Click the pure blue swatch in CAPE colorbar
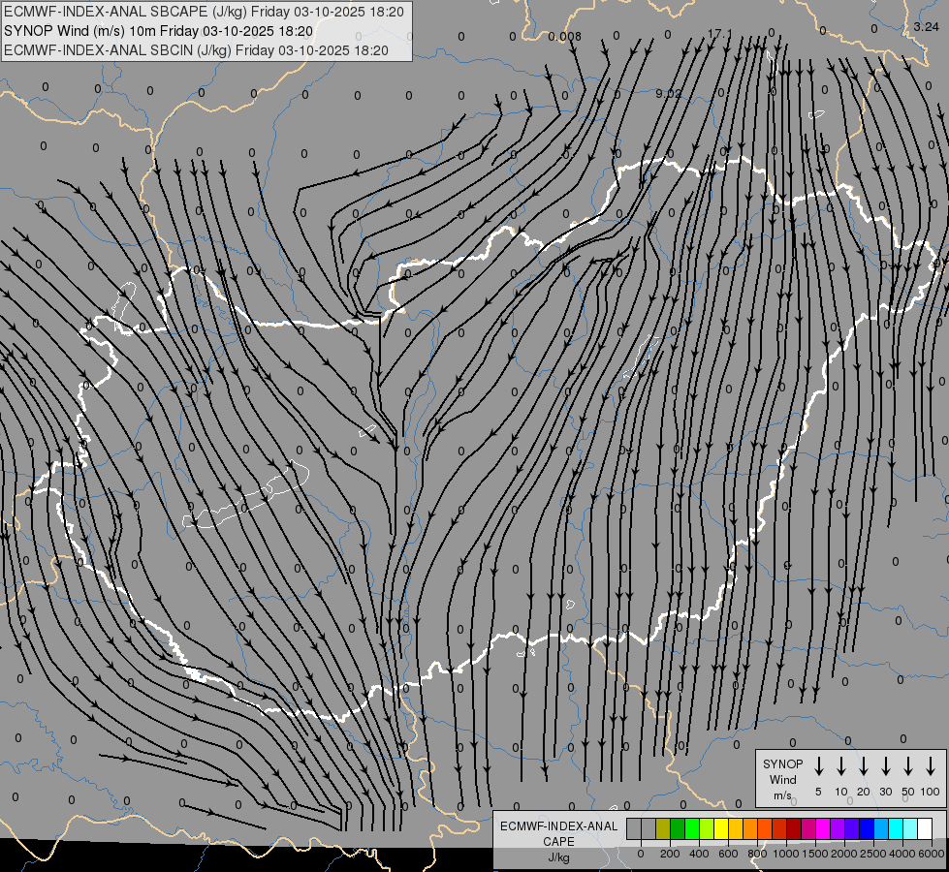Screen dimensions: 949x872 [x=867, y=828]
